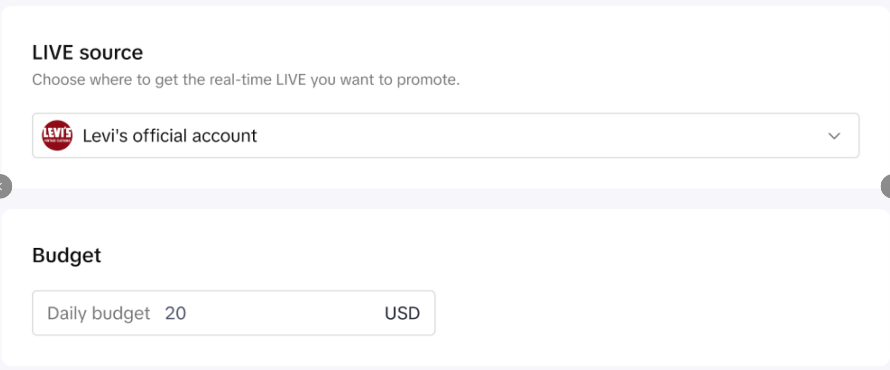
Task: Click the Budget section heading
Action: click(x=66, y=255)
